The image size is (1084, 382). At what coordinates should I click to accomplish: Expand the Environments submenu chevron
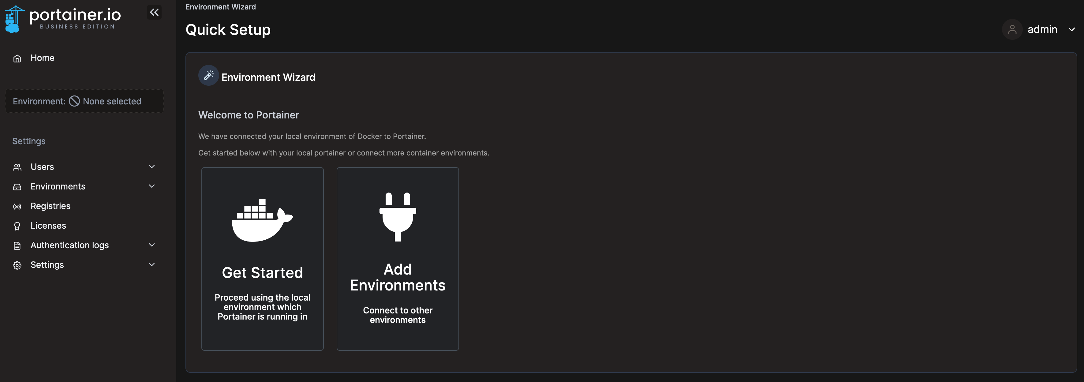(152, 186)
